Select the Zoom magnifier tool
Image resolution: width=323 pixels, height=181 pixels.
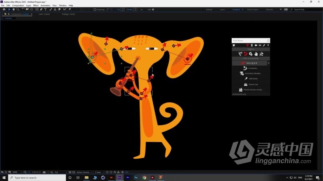18,10
